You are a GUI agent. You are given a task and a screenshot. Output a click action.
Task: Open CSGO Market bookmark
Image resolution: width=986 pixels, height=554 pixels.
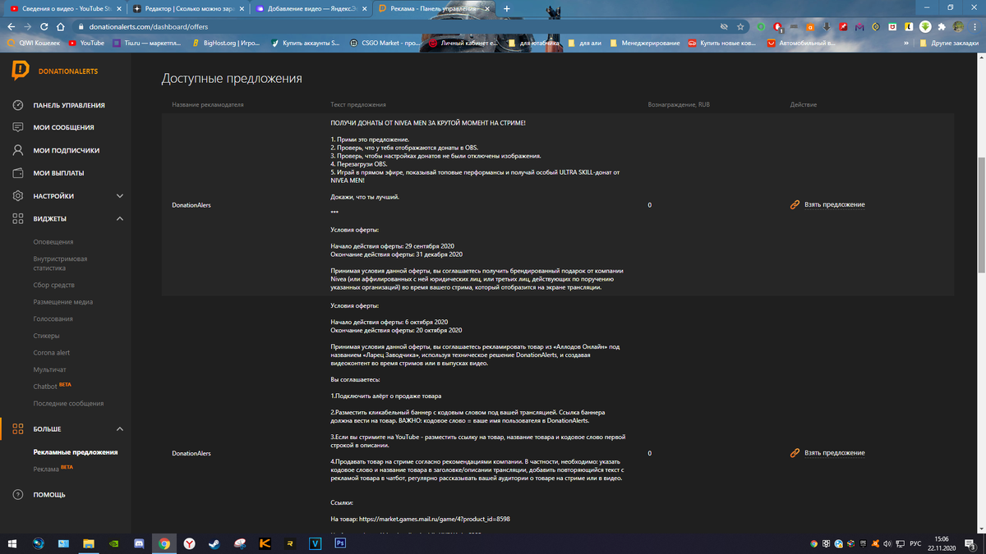pyautogui.click(x=384, y=43)
